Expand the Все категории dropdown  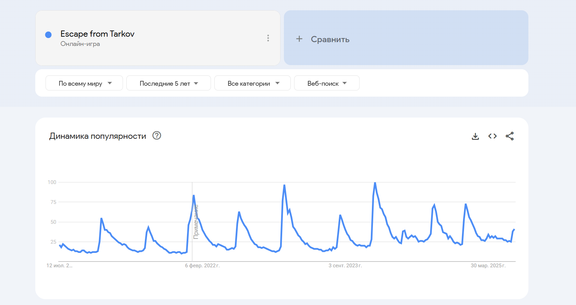coord(252,83)
